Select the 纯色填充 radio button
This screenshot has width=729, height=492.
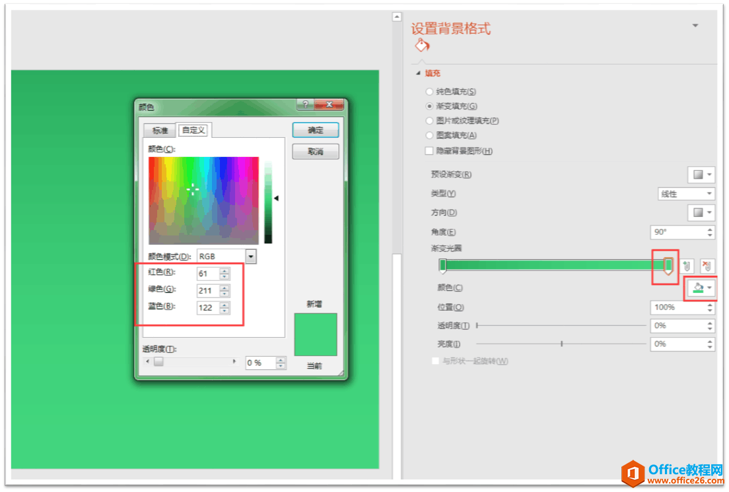(430, 91)
